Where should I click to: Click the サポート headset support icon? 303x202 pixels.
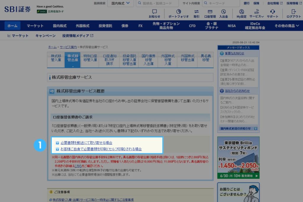point(273,12)
